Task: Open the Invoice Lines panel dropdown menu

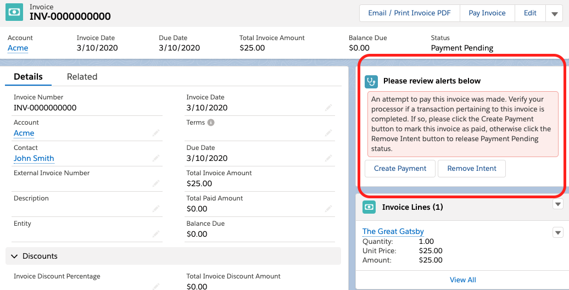Action: click(558, 204)
